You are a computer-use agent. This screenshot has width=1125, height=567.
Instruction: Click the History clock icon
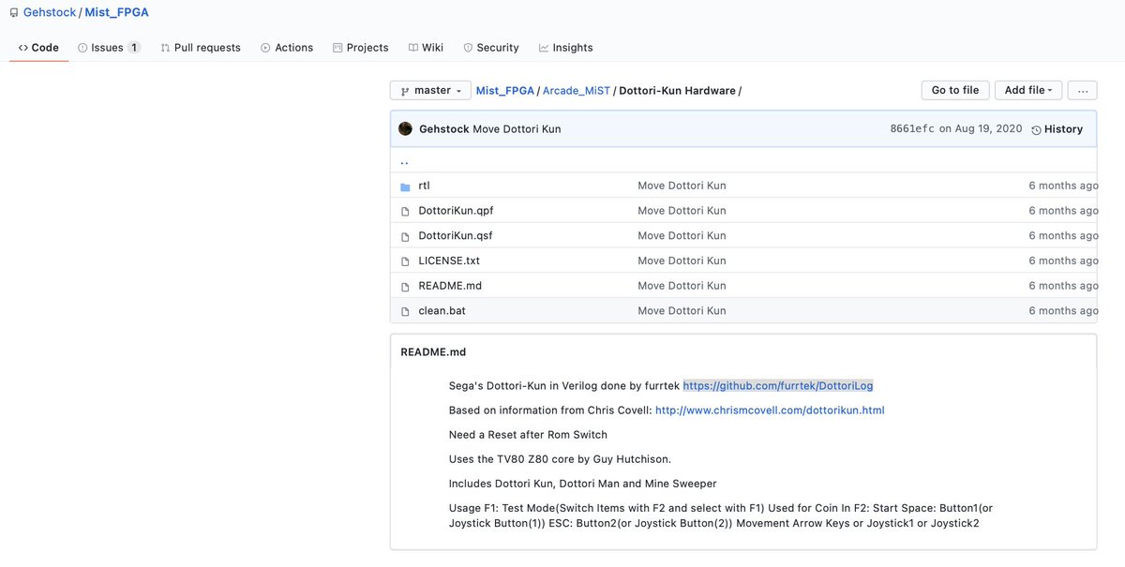1036,130
